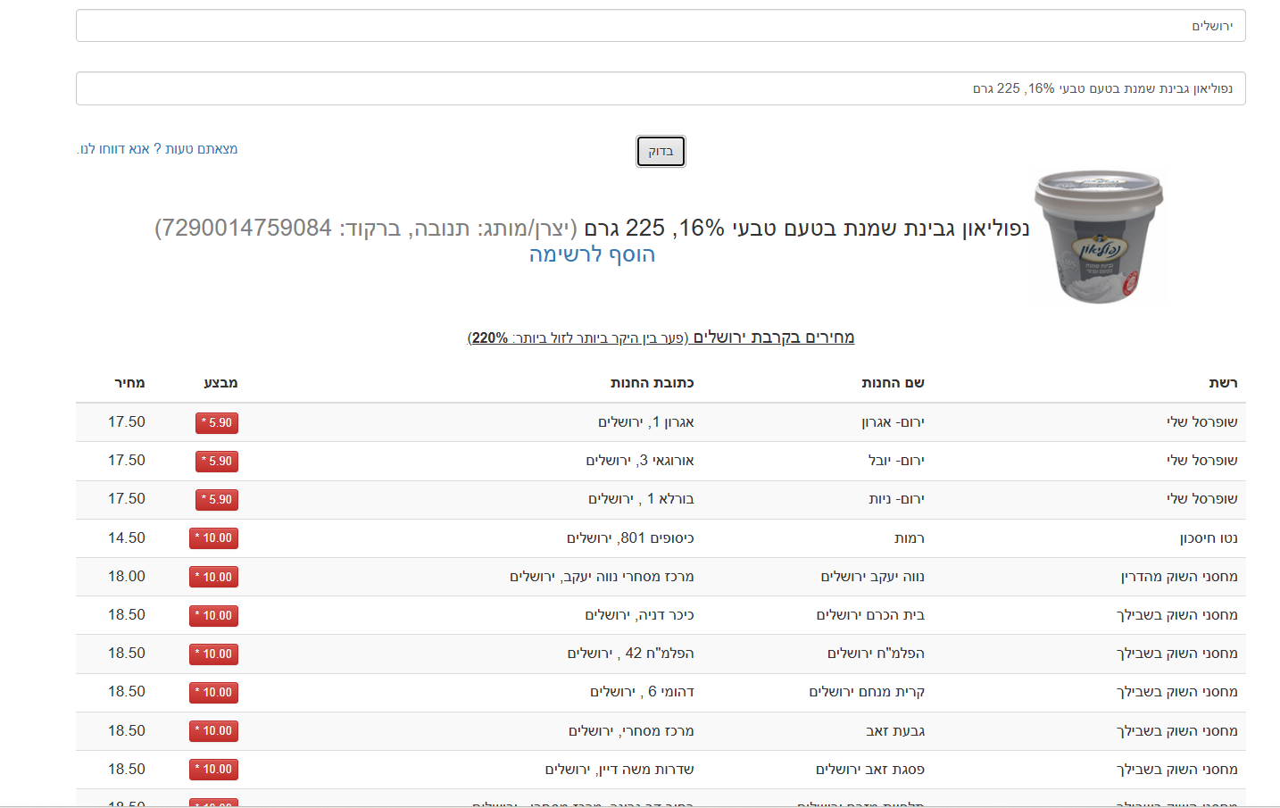
Task: Click the 10.00 promo badge for גבעת זאב
Action: coord(213,730)
